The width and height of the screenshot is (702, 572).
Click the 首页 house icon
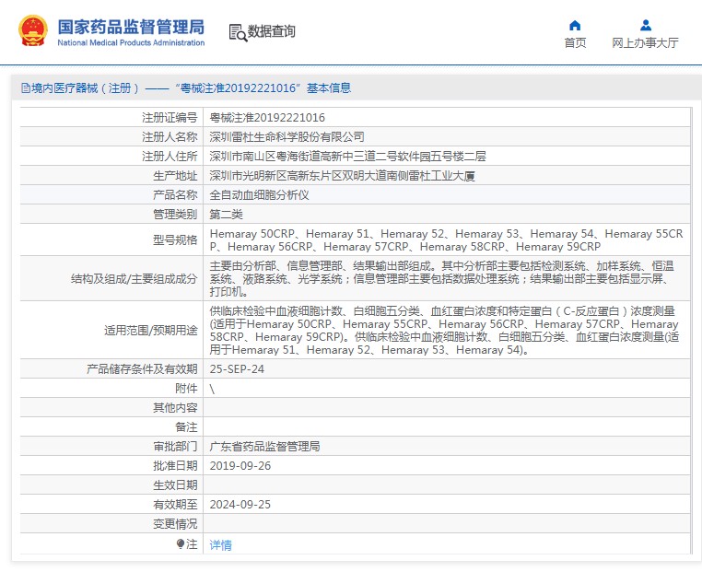(575, 25)
